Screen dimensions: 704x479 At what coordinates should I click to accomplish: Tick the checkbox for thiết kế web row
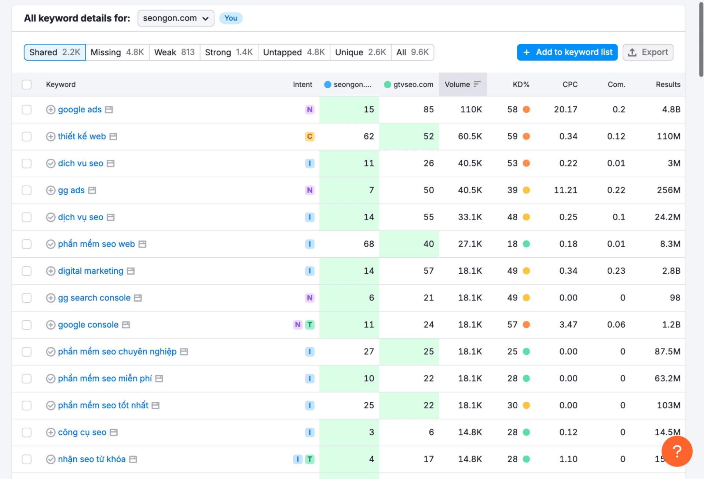click(x=27, y=137)
